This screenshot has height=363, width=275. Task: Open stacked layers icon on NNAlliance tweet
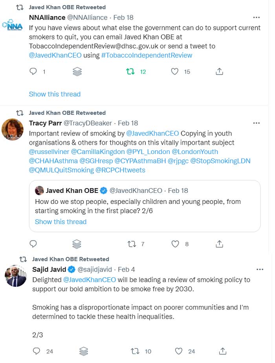pos(77,71)
